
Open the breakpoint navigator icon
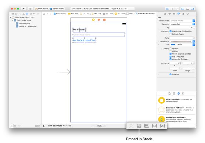click(x=34, y=14)
